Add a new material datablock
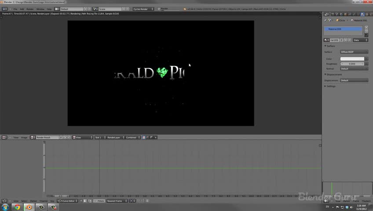The height and width of the screenshot is (211, 373). click(345, 40)
